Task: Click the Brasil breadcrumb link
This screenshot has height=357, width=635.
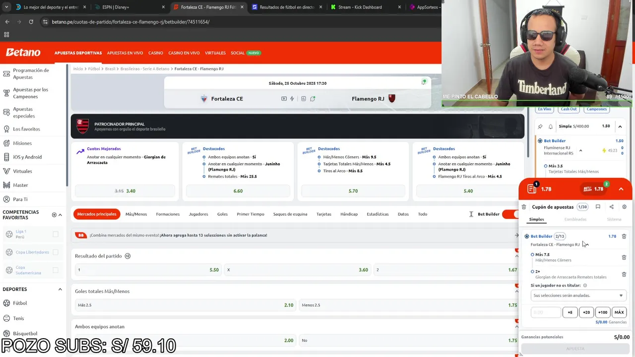Action: point(110,69)
